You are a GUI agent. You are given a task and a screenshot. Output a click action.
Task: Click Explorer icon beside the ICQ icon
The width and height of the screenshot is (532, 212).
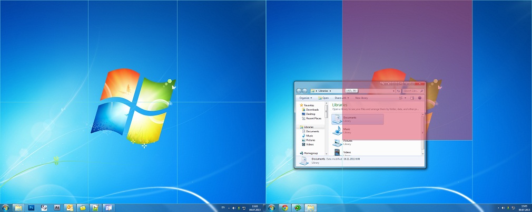[x=310, y=208]
